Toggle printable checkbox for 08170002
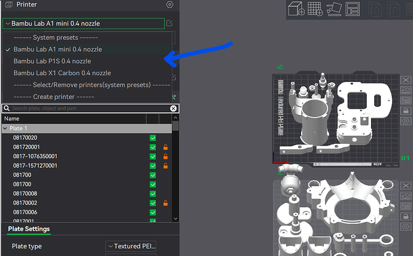Screen dimensions: 413x256 pos(153,203)
